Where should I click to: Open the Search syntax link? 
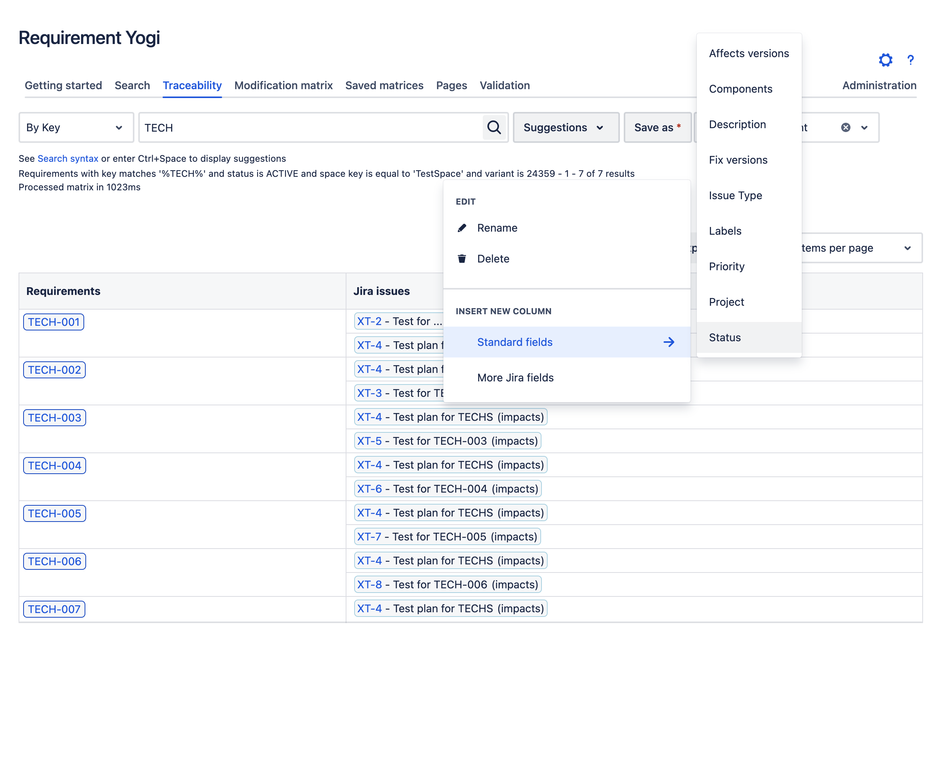click(x=68, y=158)
